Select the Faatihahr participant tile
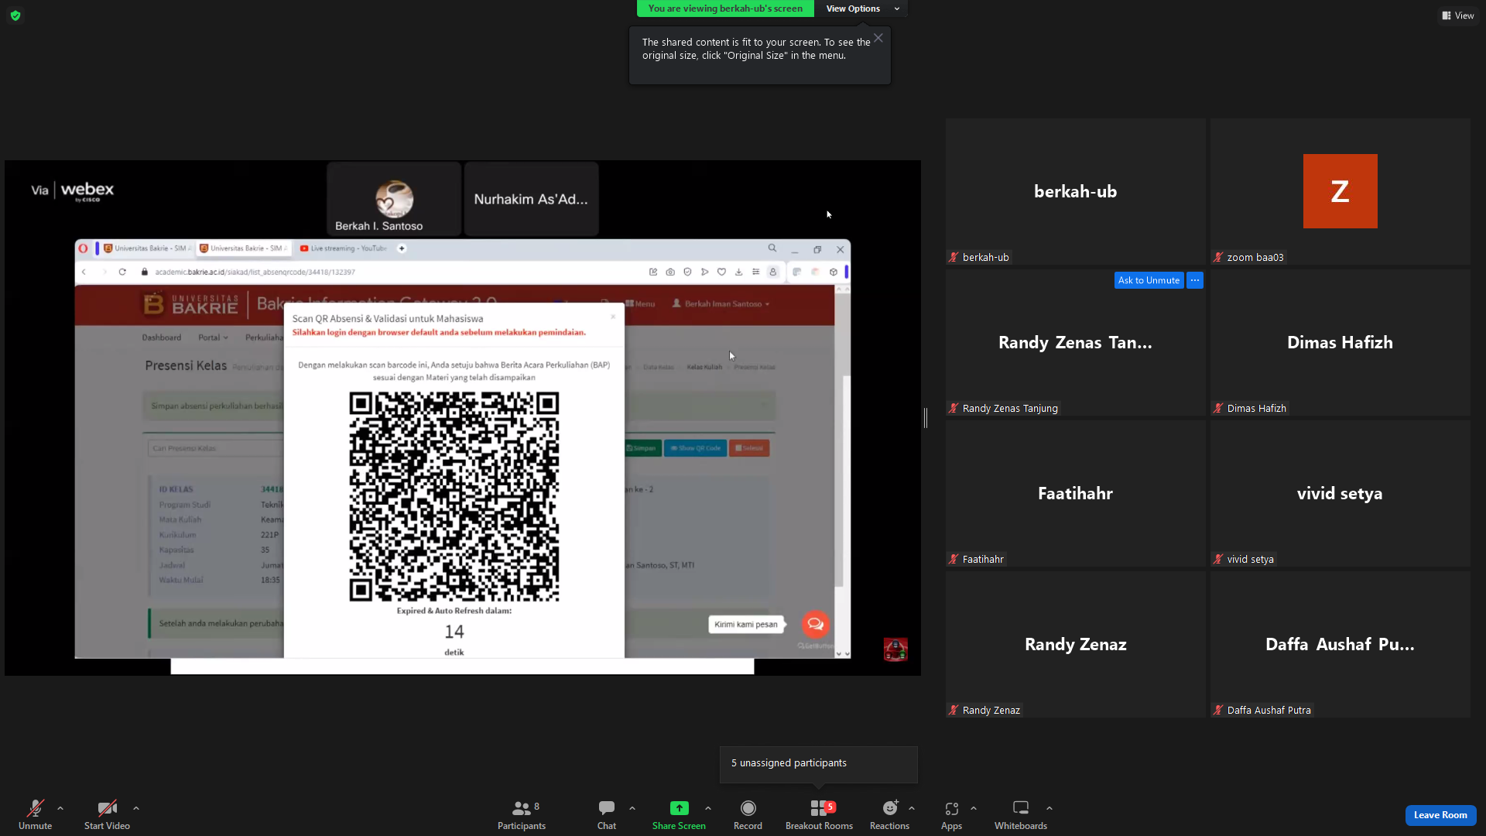1486x836 pixels. point(1076,493)
